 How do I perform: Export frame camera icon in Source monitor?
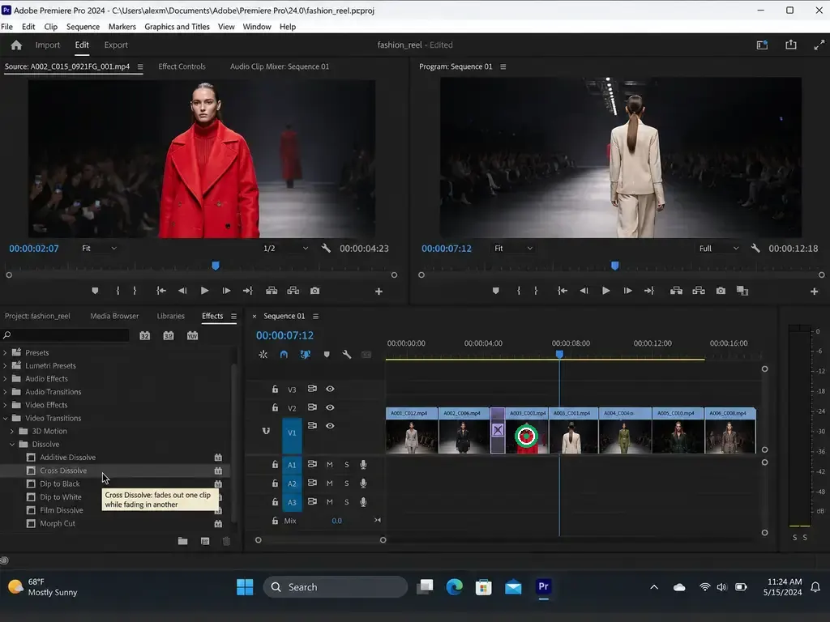click(x=315, y=291)
